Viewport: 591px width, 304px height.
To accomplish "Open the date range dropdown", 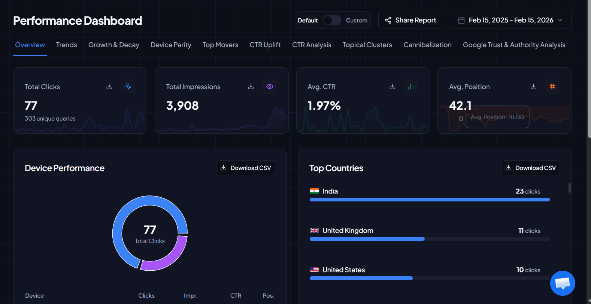I will (x=510, y=20).
